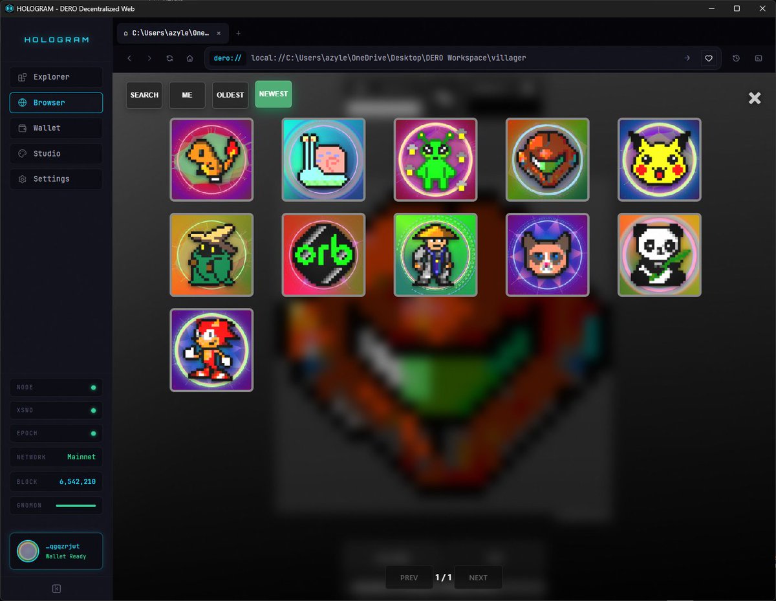Open the Wallet section
The image size is (776, 601).
(56, 128)
